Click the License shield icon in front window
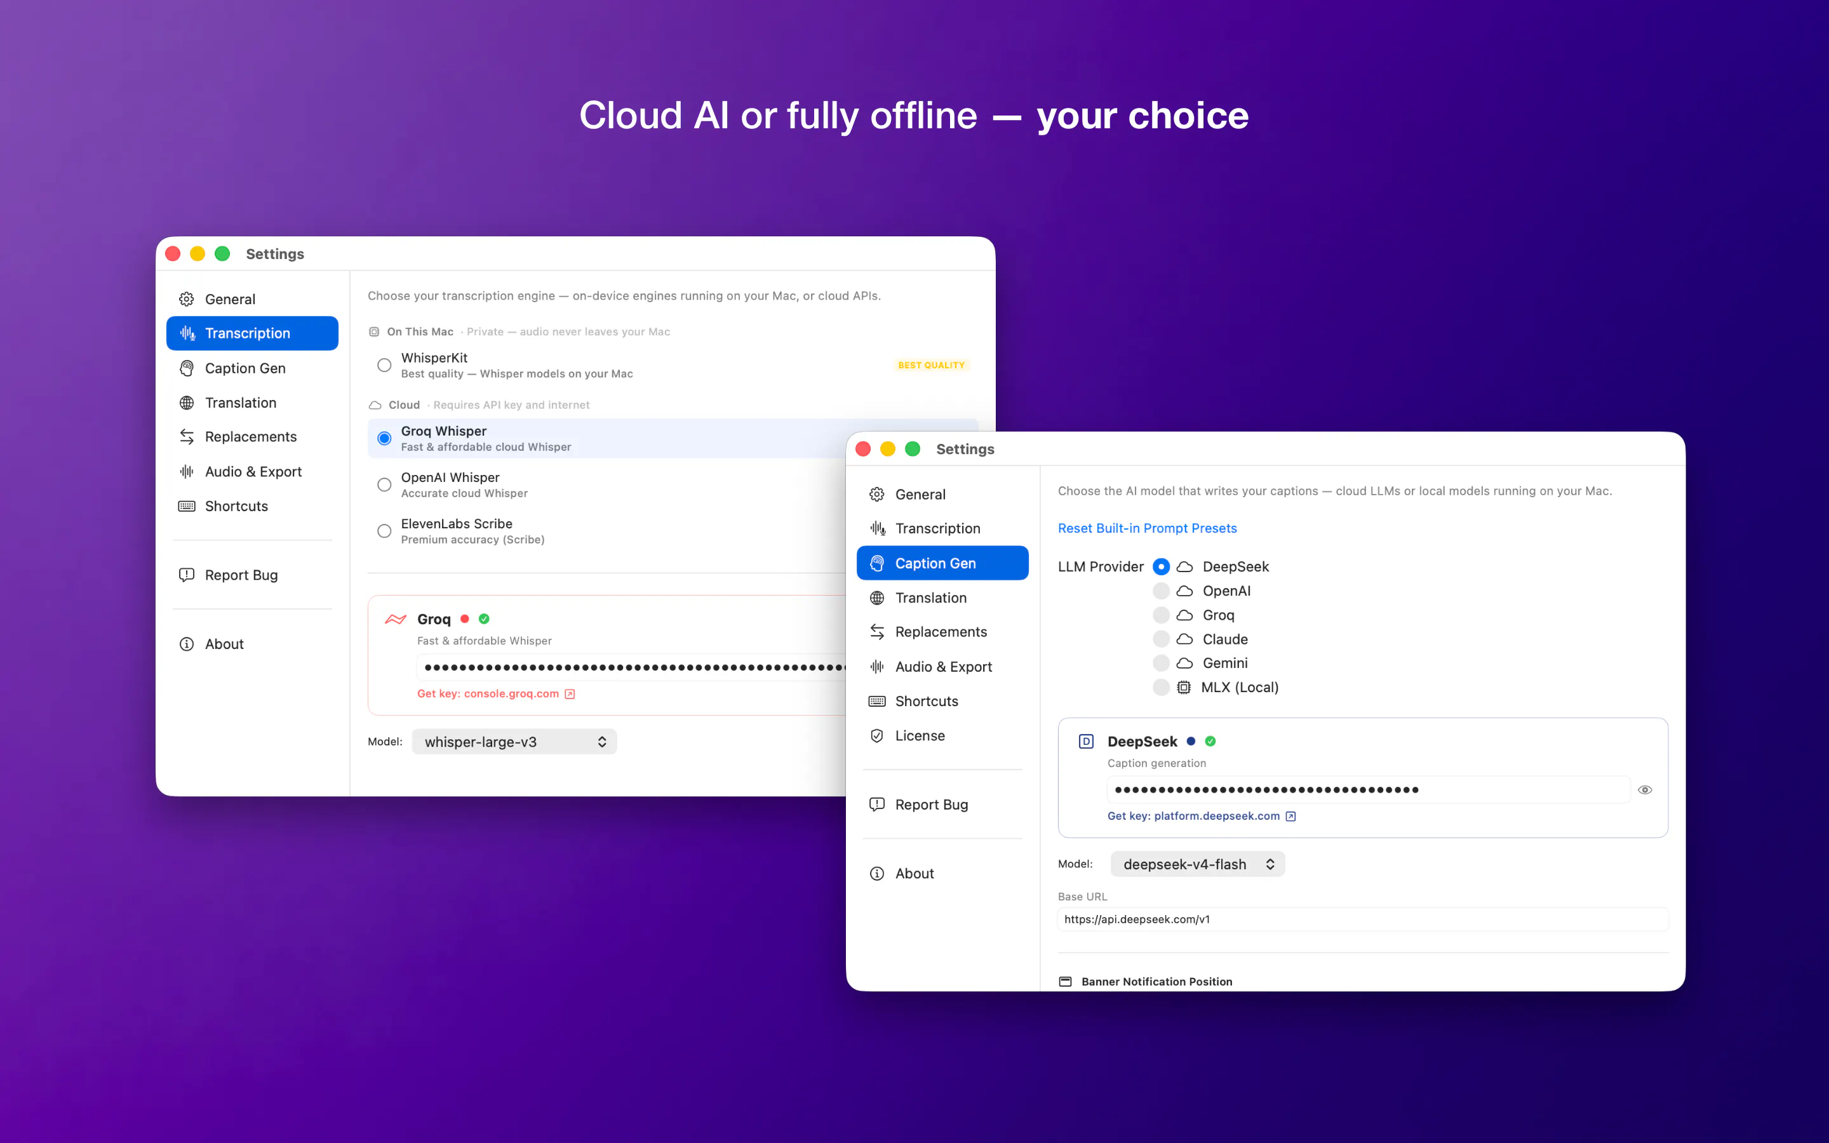The height and width of the screenshot is (1143, 1829). click(x=878, y=735)
